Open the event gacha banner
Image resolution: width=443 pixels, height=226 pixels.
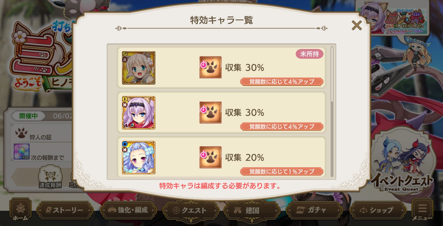(x=392, y=18)
